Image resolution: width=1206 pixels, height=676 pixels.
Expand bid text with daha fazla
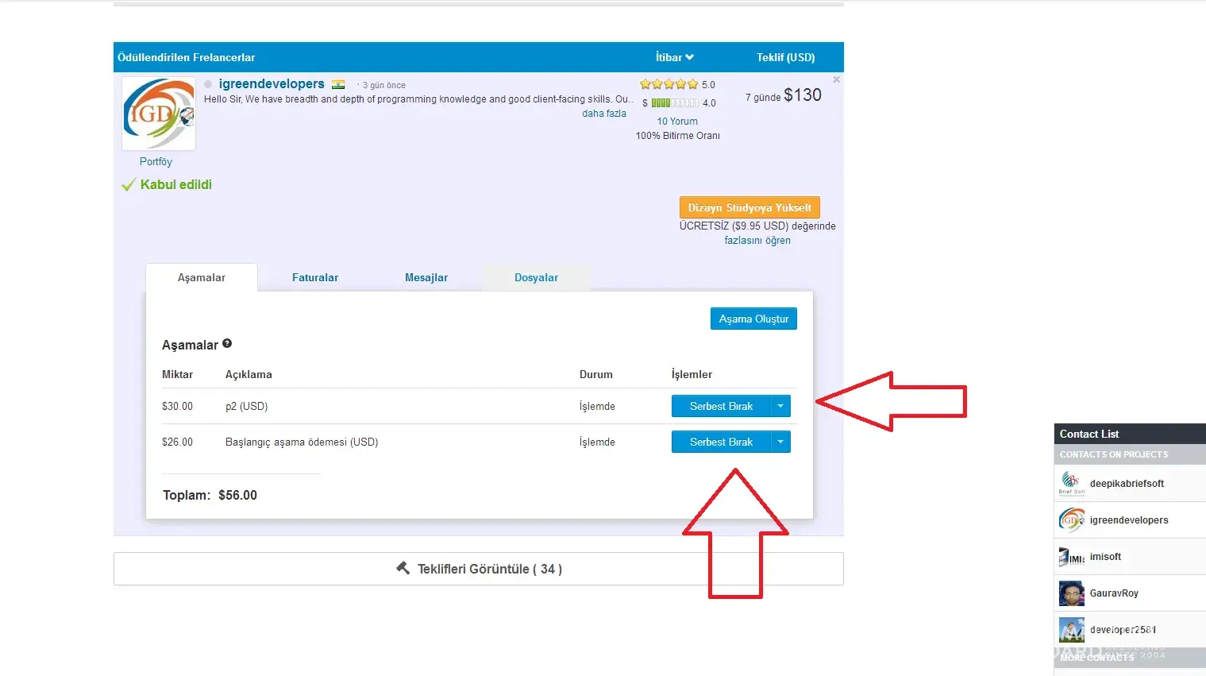604,114
